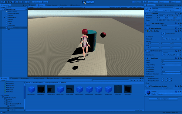Image resolution: width=182 pixels, height=114 pixels.
Task: Open the Mesh object picker circle
Action: tap(180, 25)
